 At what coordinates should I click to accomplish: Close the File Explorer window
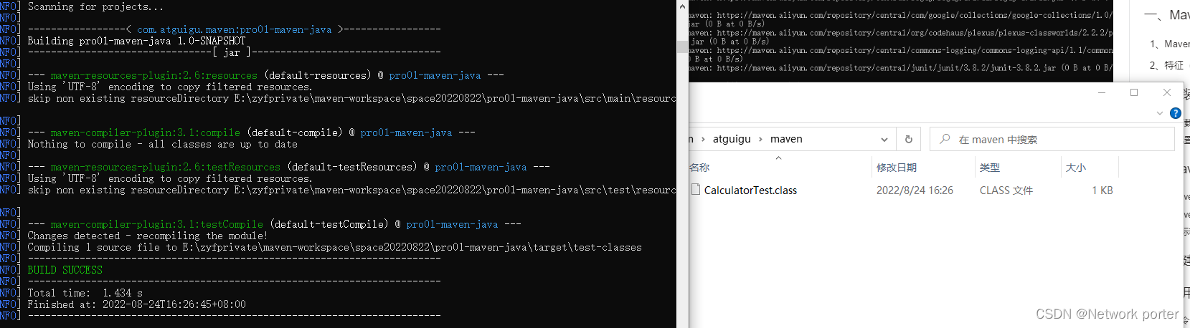click(1167, 92)
